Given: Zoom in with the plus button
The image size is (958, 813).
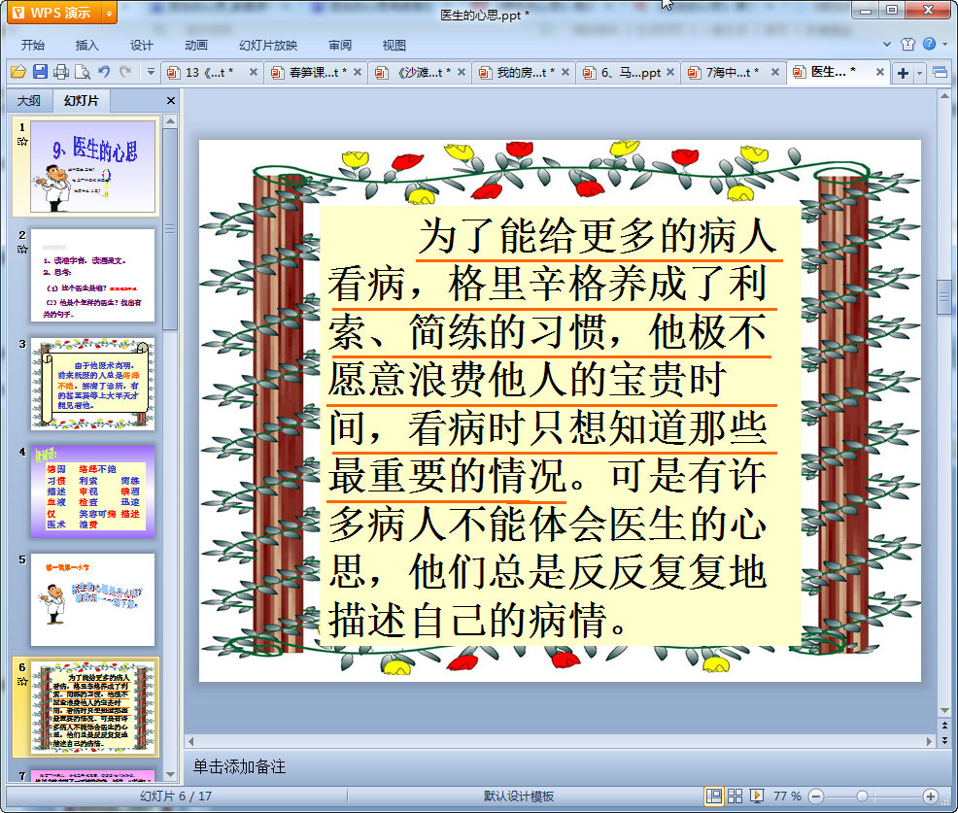Looking at the screenshot, I should click(x=931, y=796).
